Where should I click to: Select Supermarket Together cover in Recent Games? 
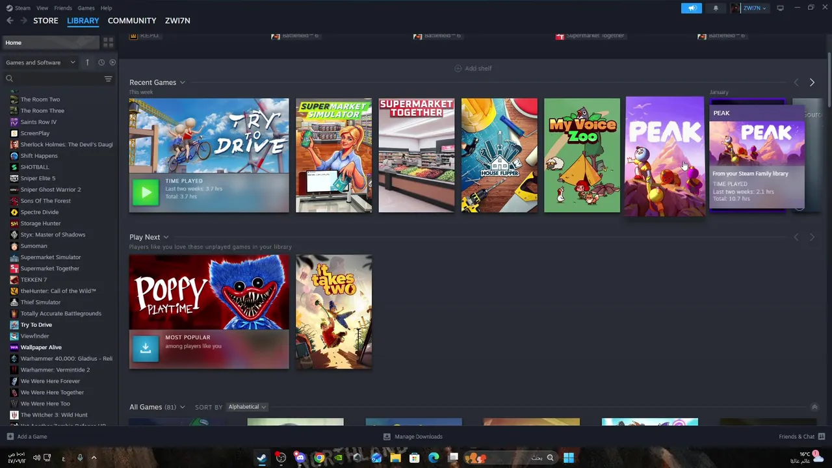(x=417, y=155)
